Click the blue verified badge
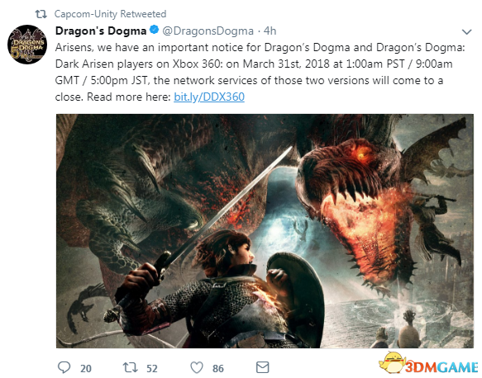The height and width of the screenshot is (378, 482). click(154, 30)
